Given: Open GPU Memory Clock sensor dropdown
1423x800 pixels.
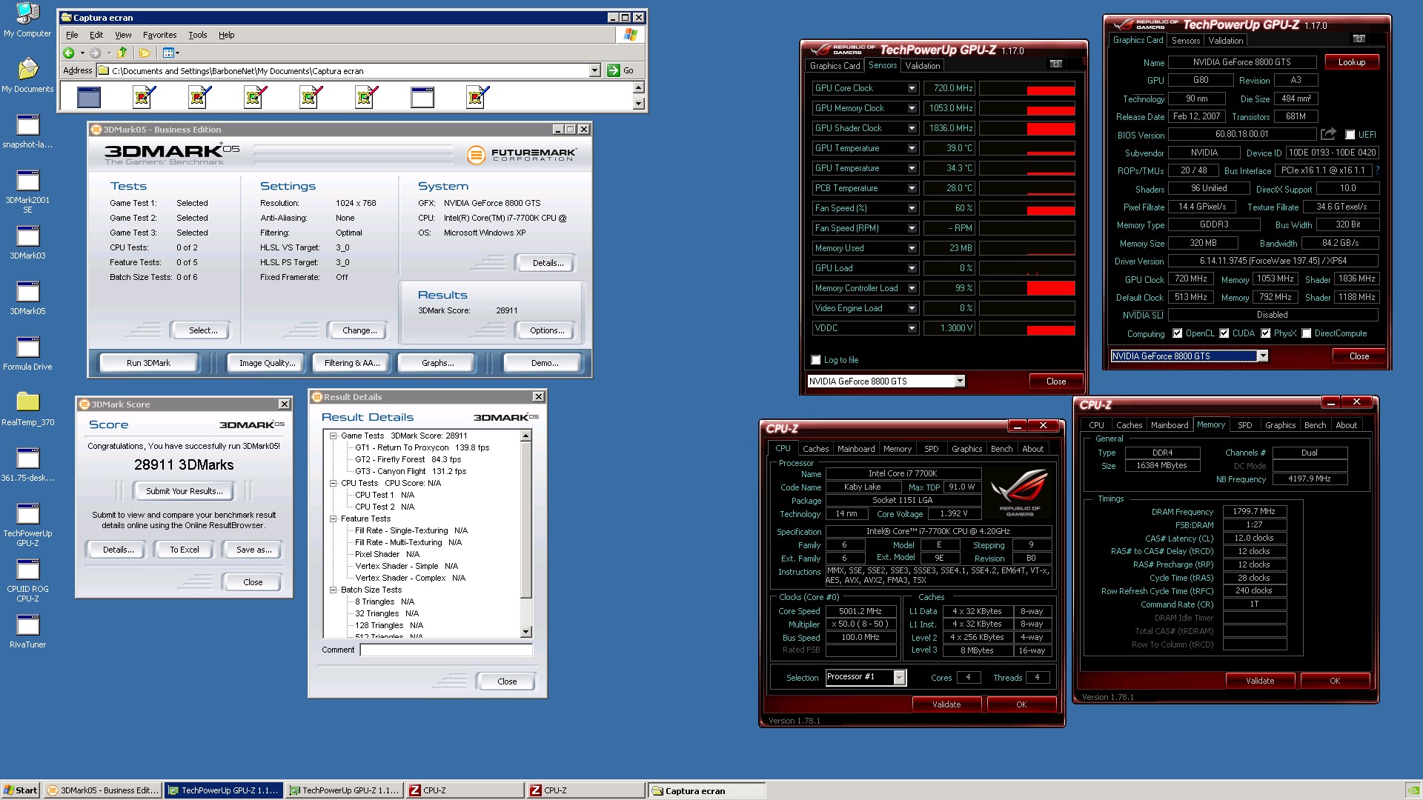Looking at the screenshot, I should (x=912, y=108).
